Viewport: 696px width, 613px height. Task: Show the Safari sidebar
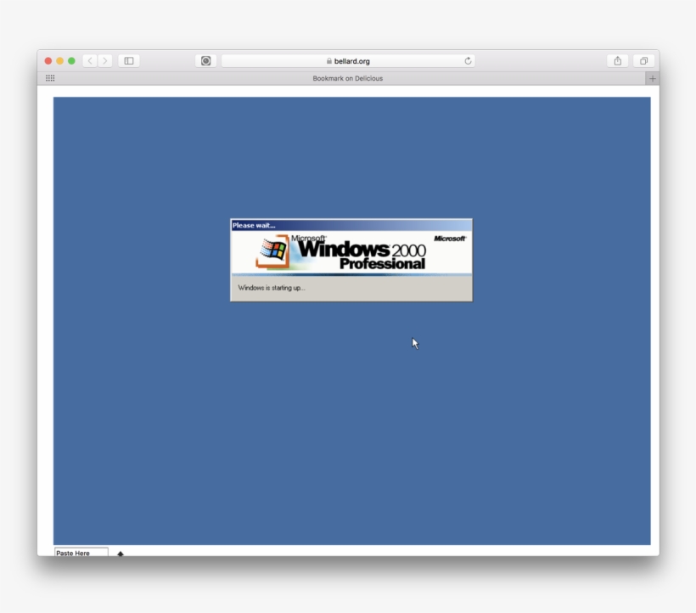click(129, 61)
